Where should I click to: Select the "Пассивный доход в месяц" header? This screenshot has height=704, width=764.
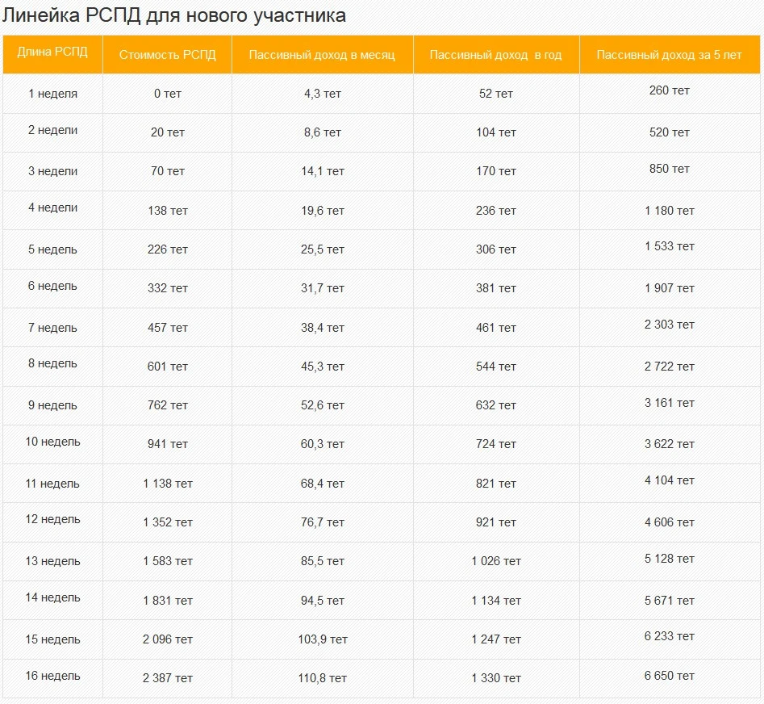pos(322,55)
